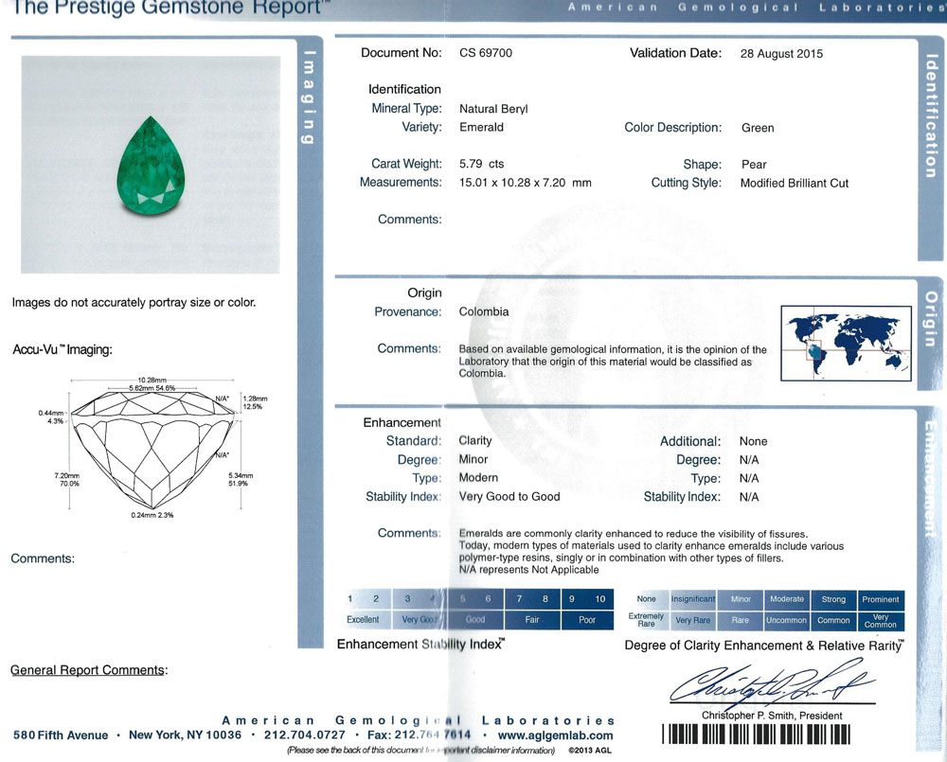Click carat weight '5.79 cts'
Screen dimensions: 947x762
click(481, 165)
